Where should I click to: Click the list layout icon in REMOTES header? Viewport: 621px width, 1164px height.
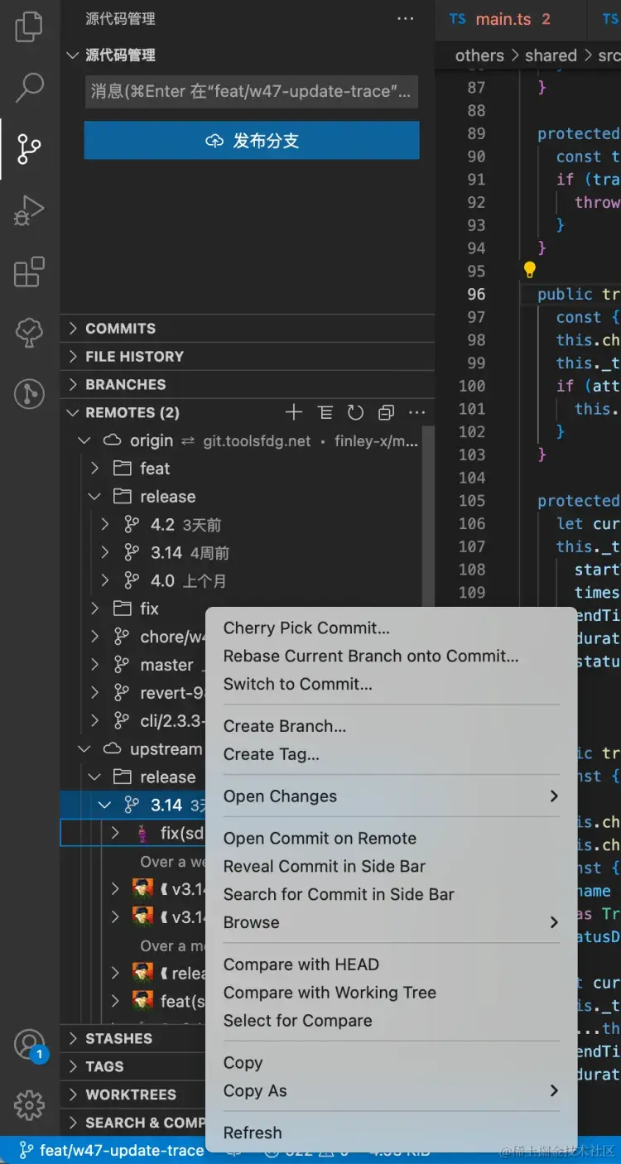325,412
